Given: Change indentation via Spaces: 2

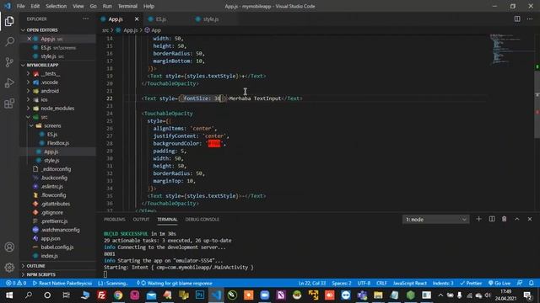Looking at the screenshot, I should point(341,283).
